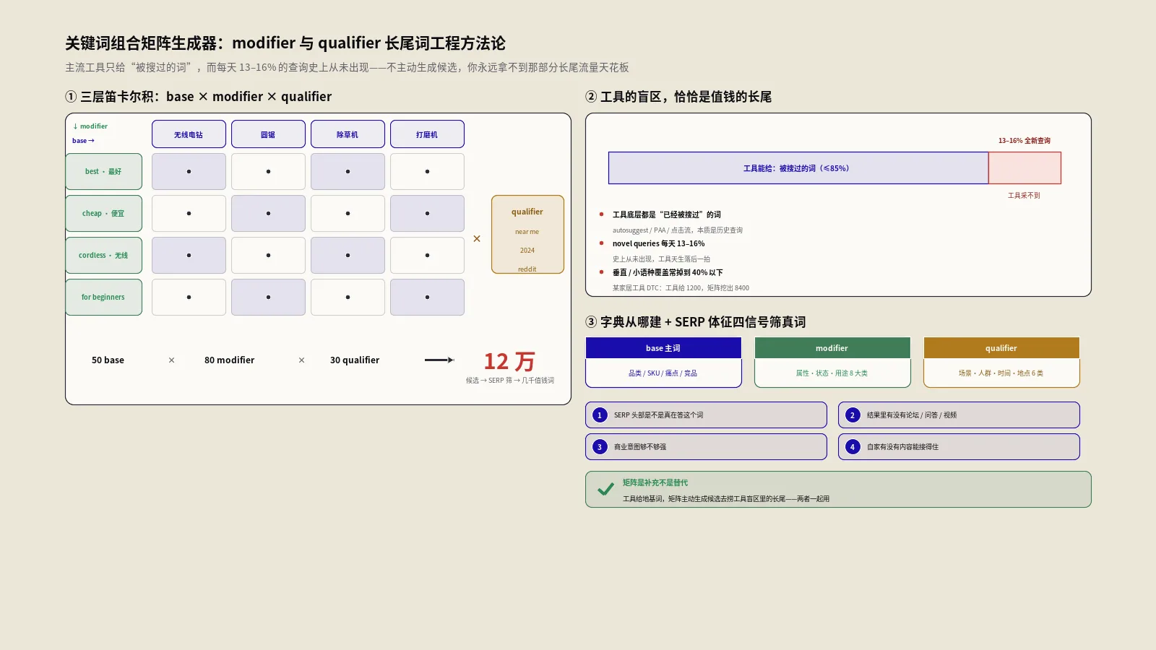Click the green checkmark icon
Viewport: 1156px width, 650px height.
605,490
